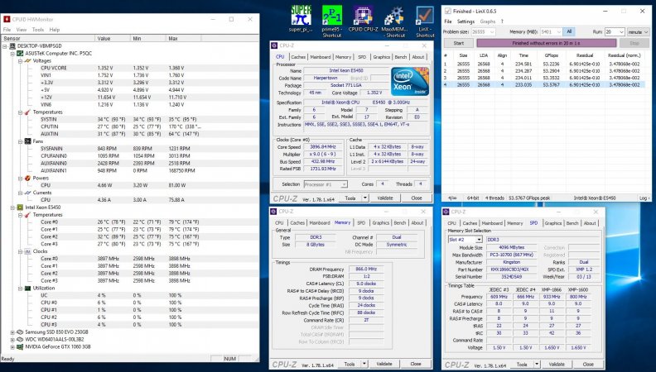Screen dimensions: 656x372
Task: Collapse the Voltages node in HWMonitor
Action: (20, 60)
